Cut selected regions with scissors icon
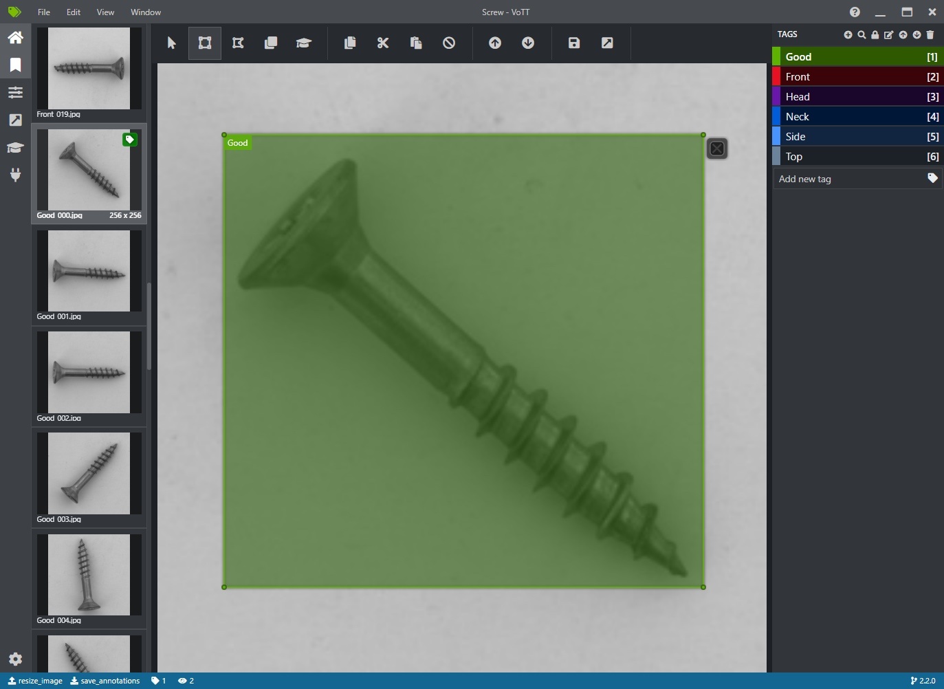The height and width of the screenshot is (689, 944). point(383,43)
